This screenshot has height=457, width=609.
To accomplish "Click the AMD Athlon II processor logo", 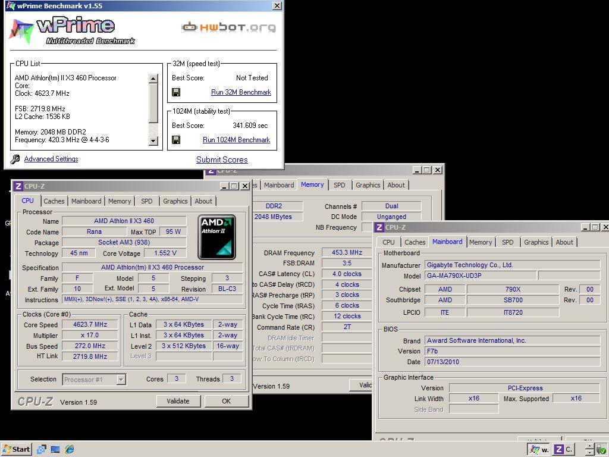I will pyautogui.click(x=216, y=237).
